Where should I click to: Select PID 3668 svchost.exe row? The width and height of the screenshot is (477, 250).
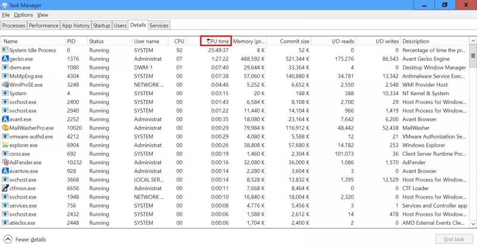click(x=235, y=180)
